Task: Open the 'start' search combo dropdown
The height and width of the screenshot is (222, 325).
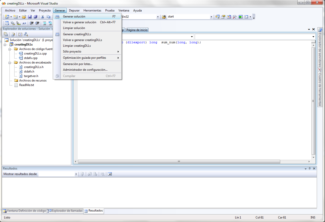Action: 211,17
